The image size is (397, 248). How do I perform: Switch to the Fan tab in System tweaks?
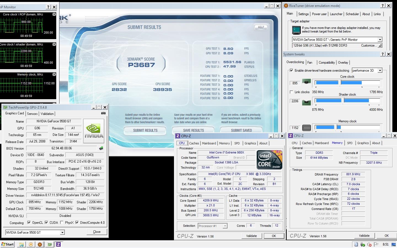(310, 63)
